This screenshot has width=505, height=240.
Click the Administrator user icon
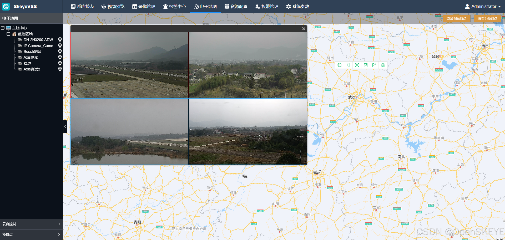467,7
